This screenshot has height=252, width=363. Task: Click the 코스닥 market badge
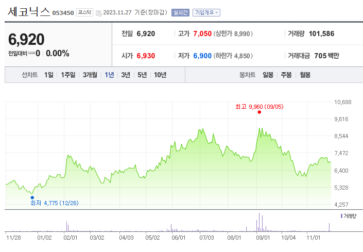[x=84, y=12]
